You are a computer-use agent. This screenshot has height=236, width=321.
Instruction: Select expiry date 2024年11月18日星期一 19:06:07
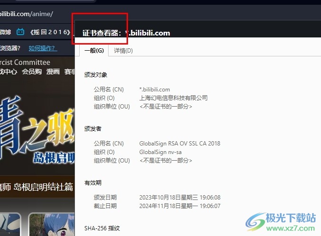(x=180, y=206)
